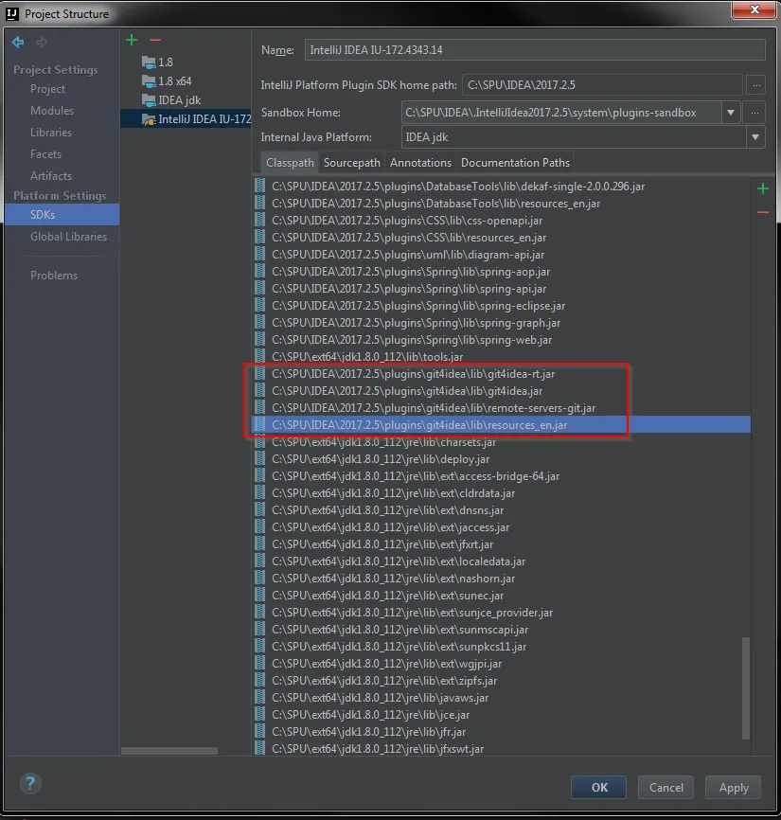Click jar icon beside jce.jar
The image size is (781, 820).
tap(259, 714)
